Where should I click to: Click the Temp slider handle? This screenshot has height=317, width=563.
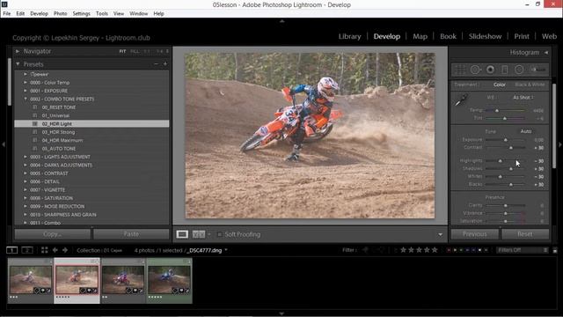point(497,110)
